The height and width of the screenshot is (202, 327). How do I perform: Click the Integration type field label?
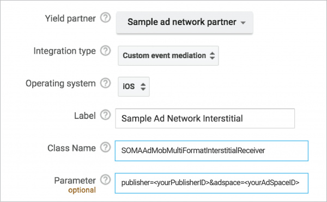click(x=65, y=51)
